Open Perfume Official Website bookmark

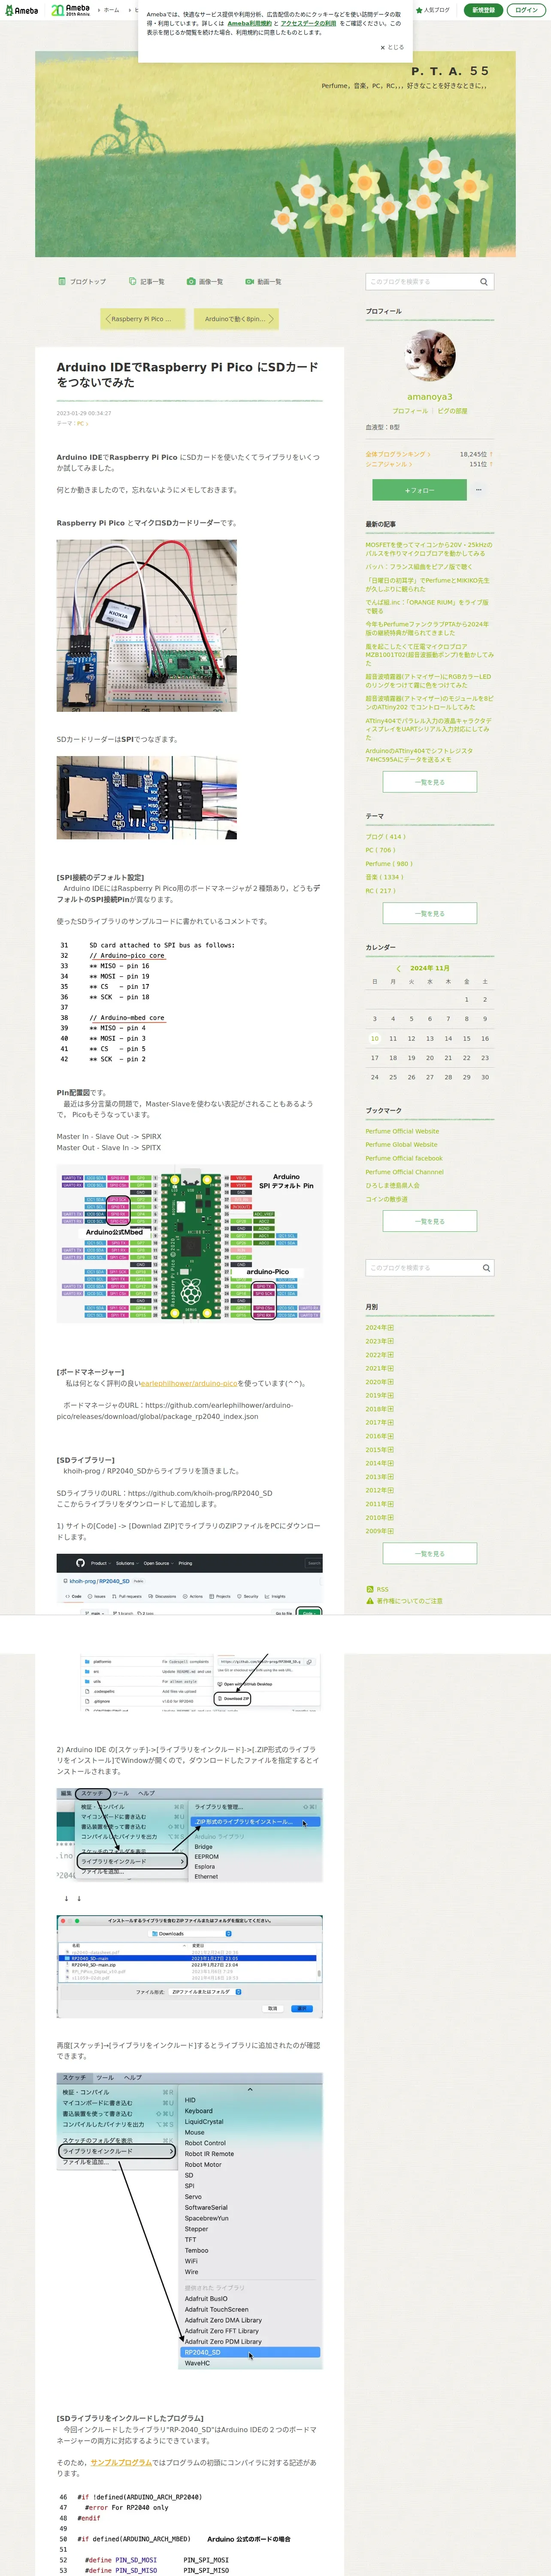tap(402, 1132)
